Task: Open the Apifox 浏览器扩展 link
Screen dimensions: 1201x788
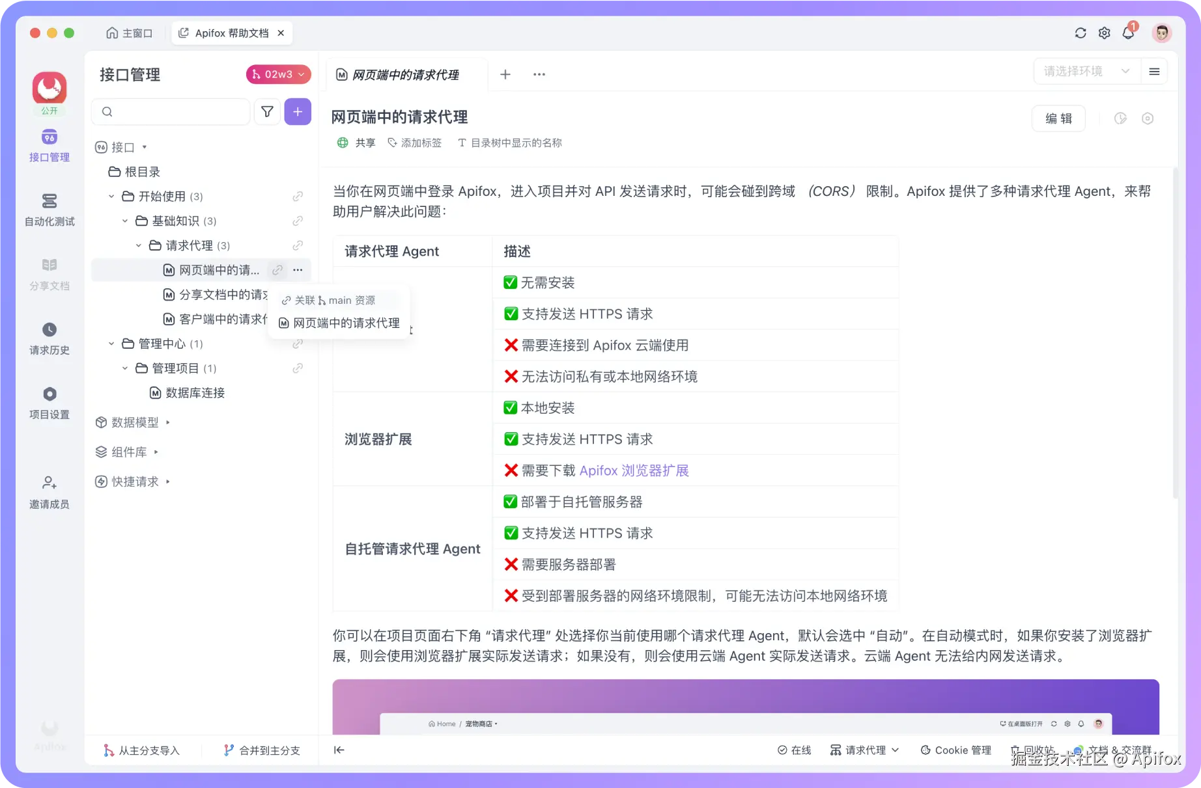Action: (633, 470)
